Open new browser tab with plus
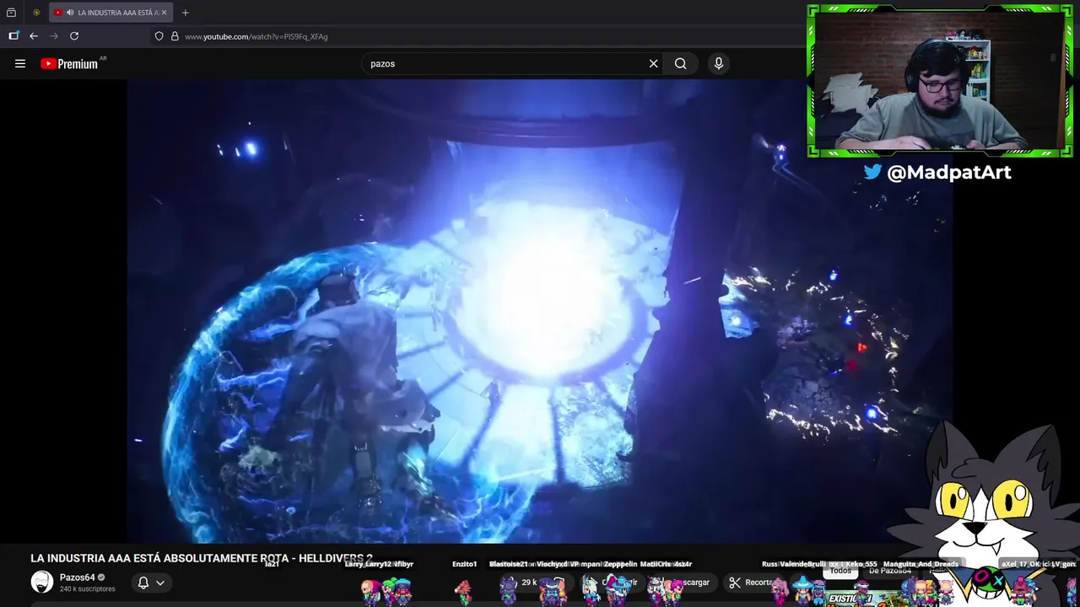The height and width of the screenshot is (607, 1080). pyautogui.click(x=185, y=13)
